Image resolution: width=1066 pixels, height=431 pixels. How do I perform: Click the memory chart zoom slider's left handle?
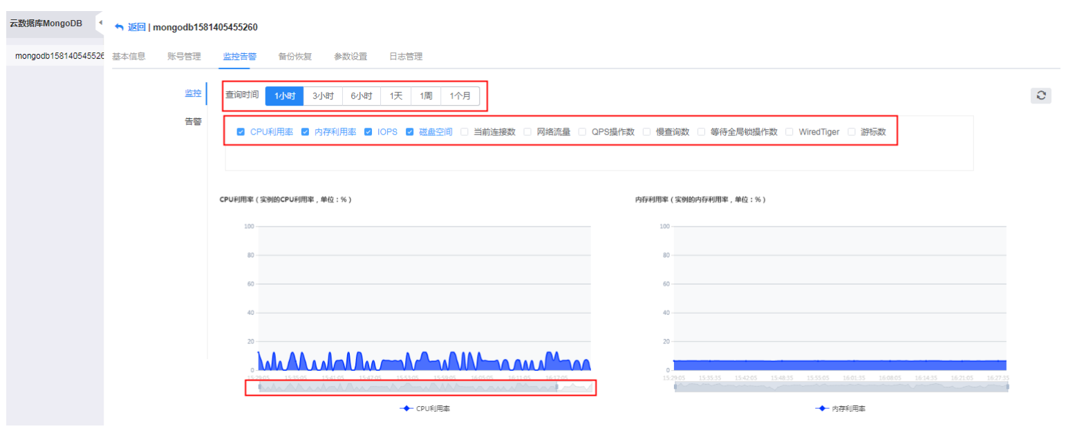pyautogui.click(x=675, y=387)
